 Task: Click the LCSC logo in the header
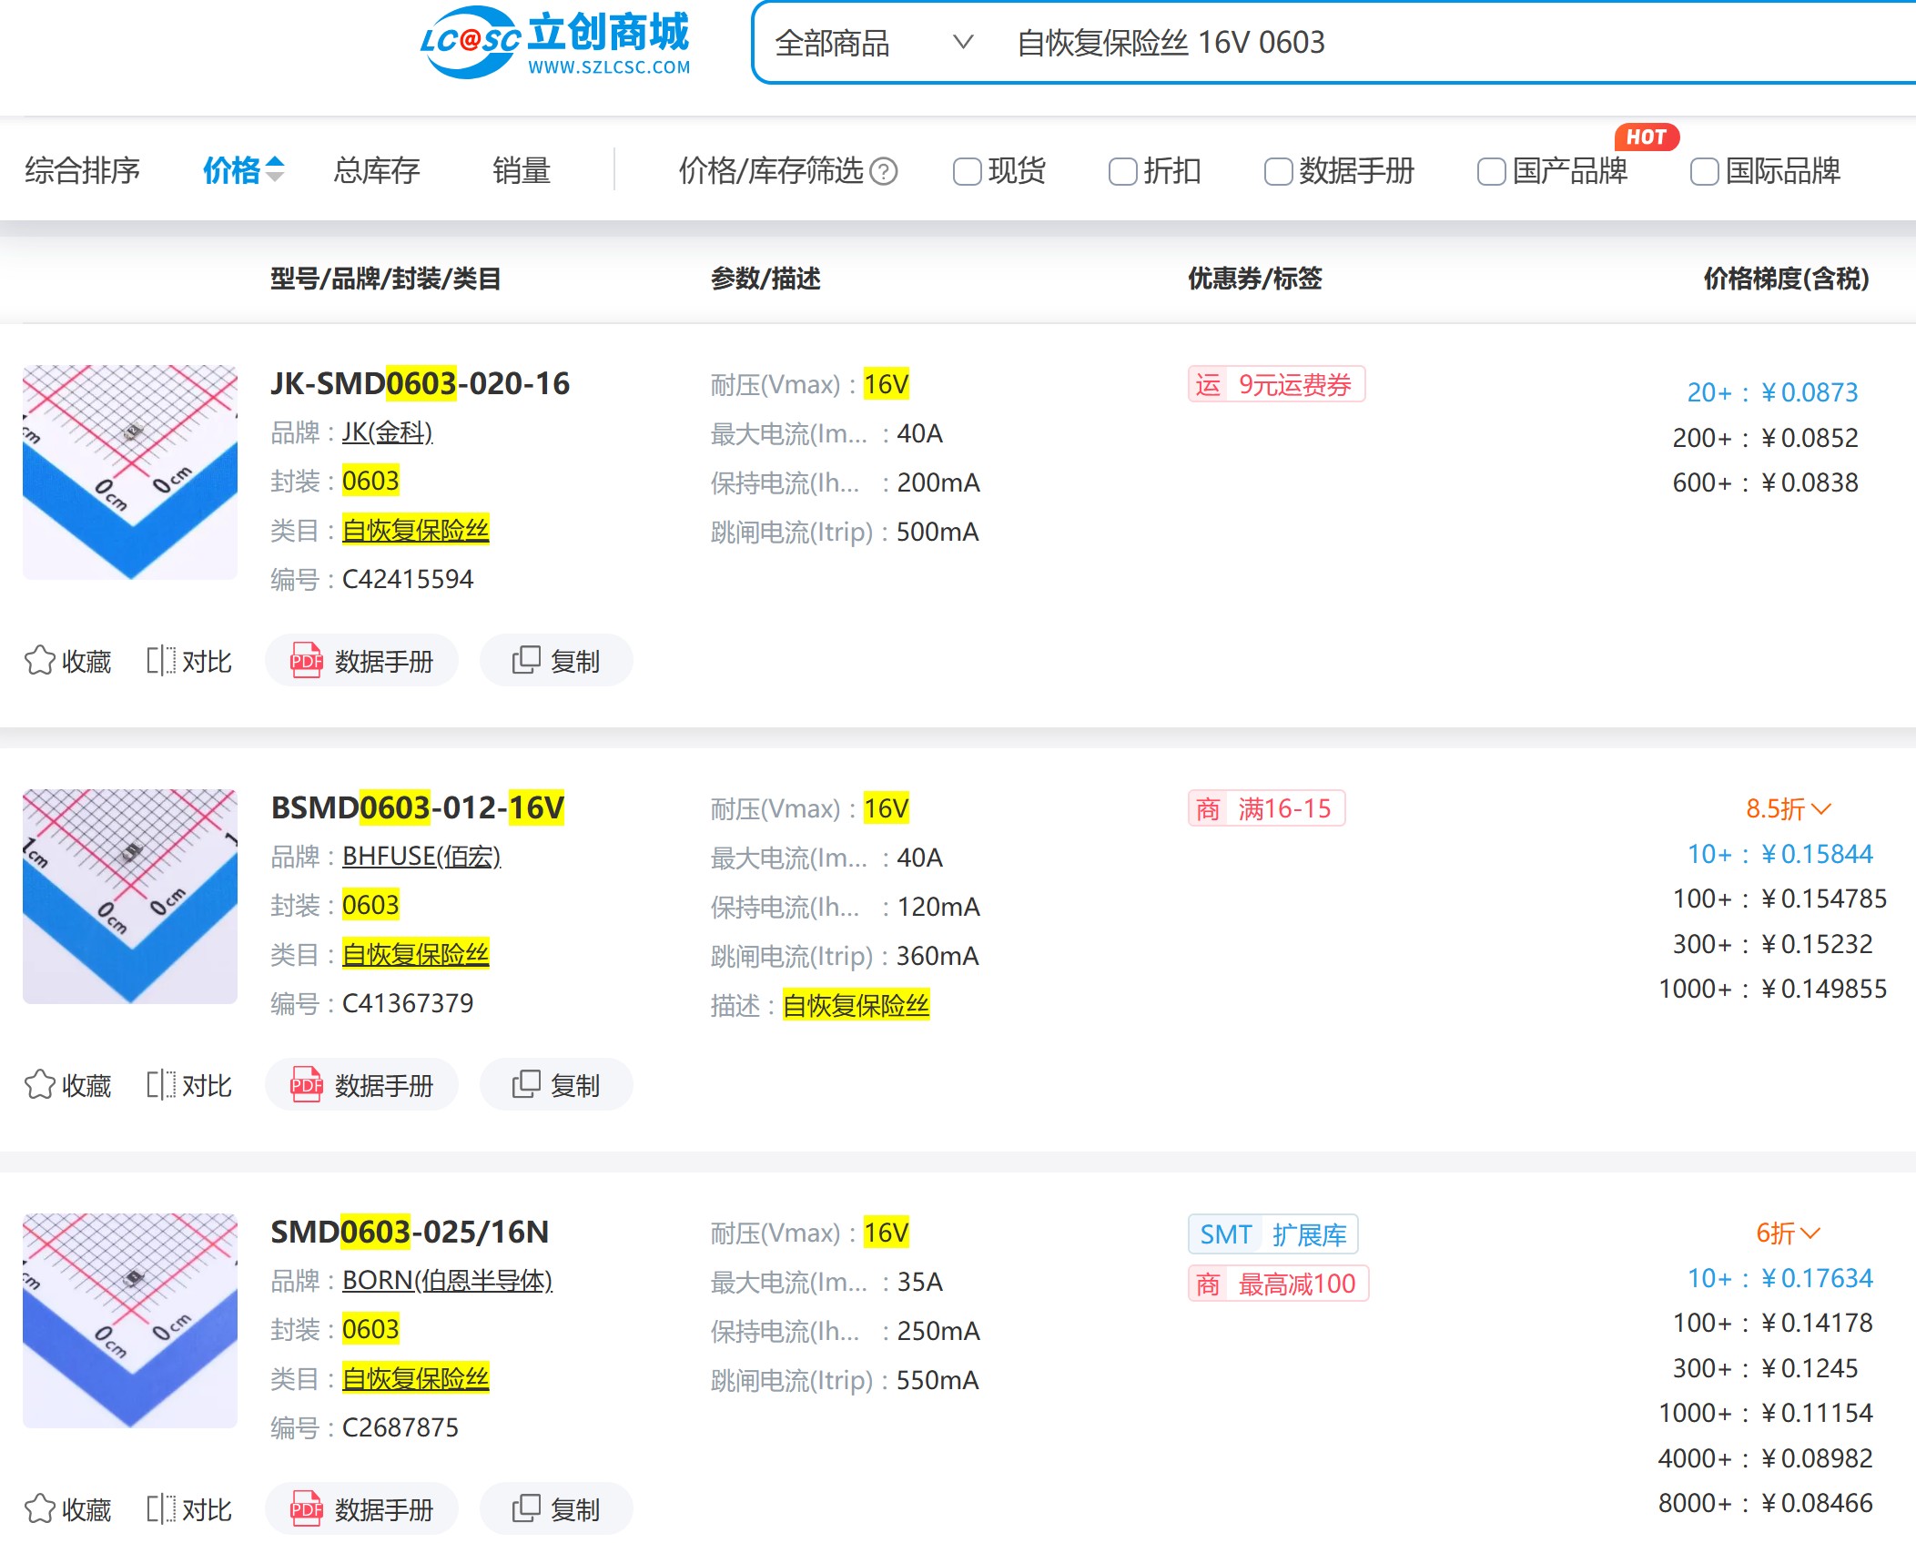click(x=554, y=43)
